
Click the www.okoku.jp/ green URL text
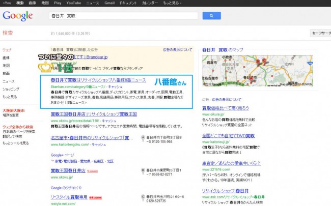62,178
